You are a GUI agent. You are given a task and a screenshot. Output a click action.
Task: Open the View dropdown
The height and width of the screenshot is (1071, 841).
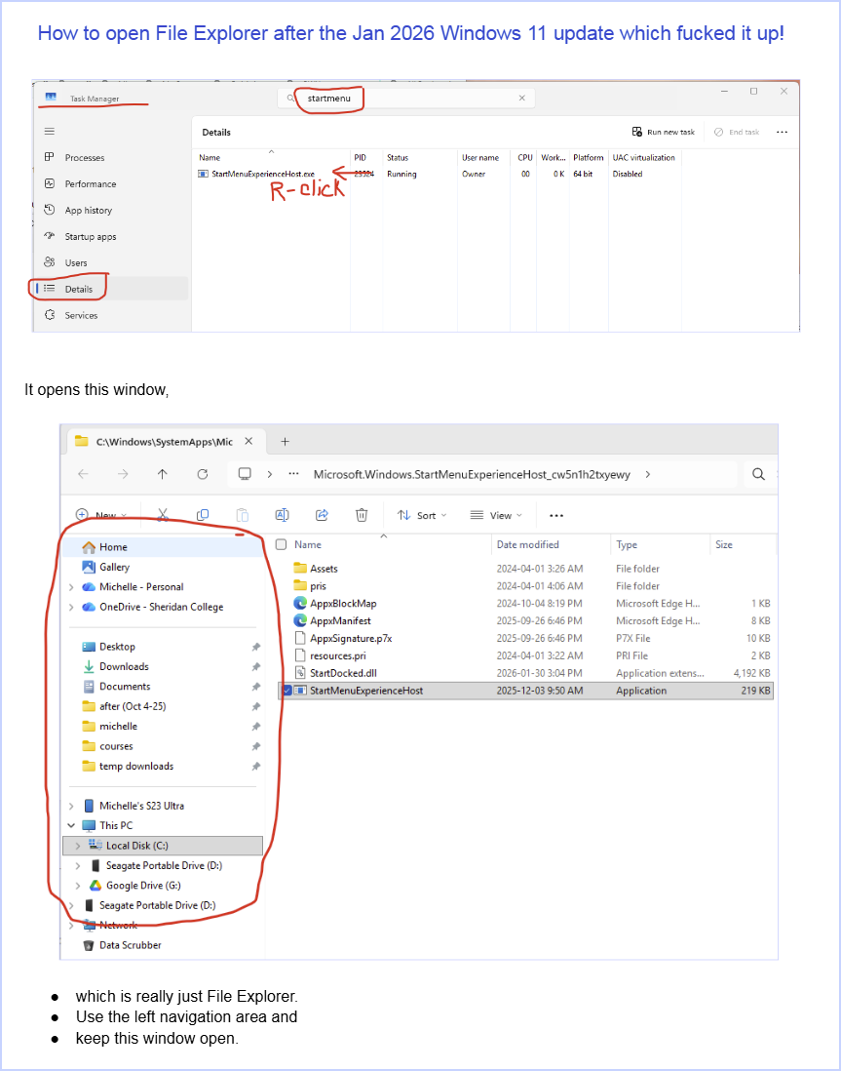(496, 515)
